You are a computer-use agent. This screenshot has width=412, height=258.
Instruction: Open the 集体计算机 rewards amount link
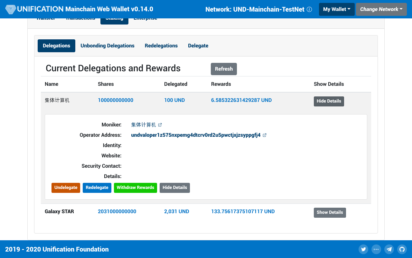241,100
